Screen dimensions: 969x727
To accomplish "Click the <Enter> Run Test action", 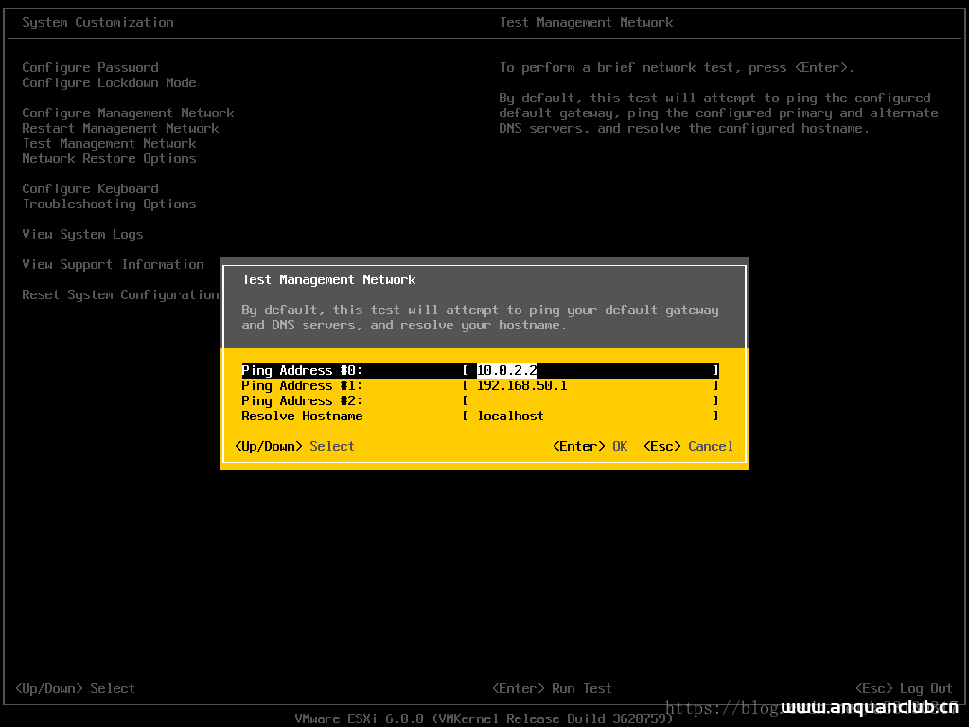I will coord(553,688).
